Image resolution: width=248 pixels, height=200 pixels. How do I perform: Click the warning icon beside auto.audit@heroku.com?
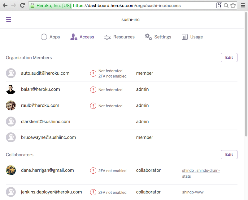(93, 73)
